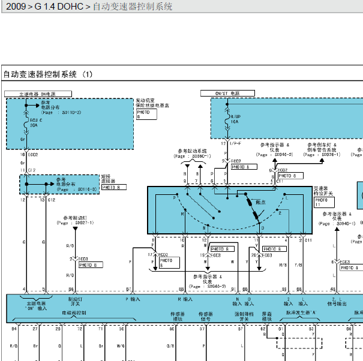Click the "主继电器 'ON' 输入" label

click(x=36, y=306)
